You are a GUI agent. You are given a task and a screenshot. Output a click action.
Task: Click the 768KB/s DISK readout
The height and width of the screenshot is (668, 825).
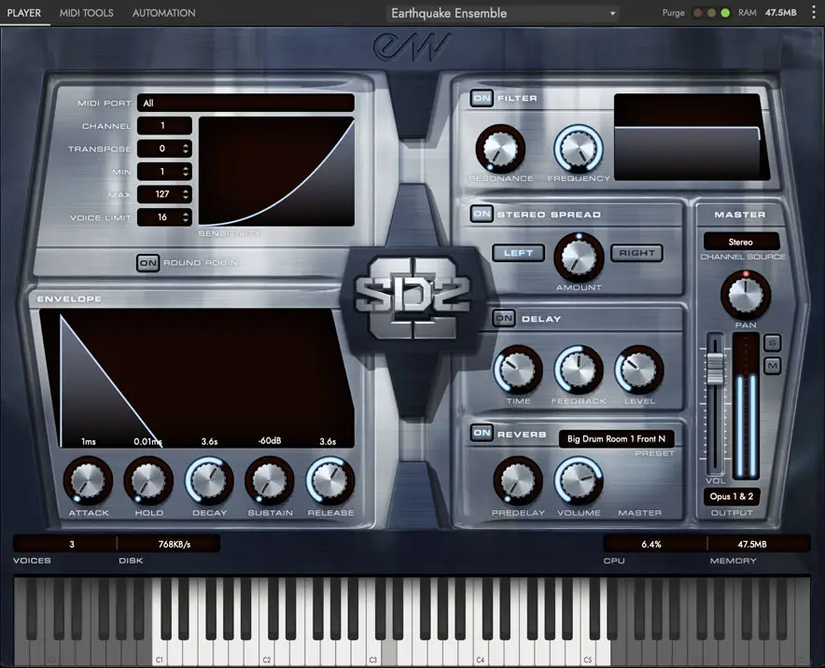pos(168,544)
